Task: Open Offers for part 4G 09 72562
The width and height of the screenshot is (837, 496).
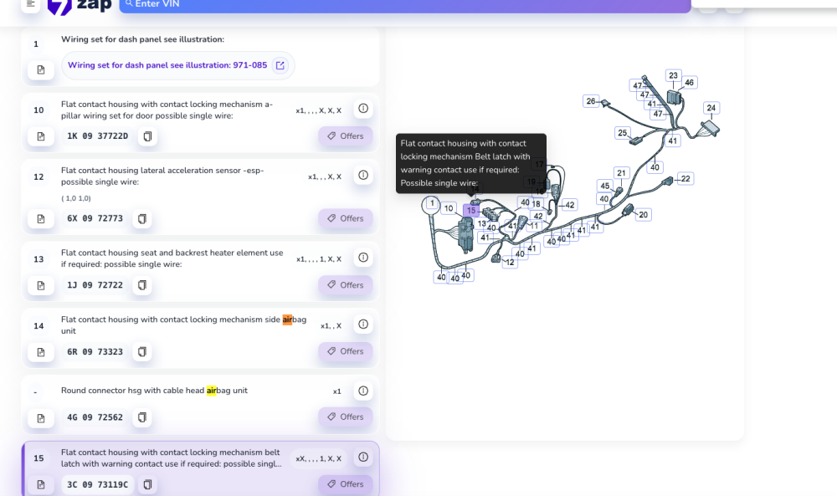Action: click(346, 417)
